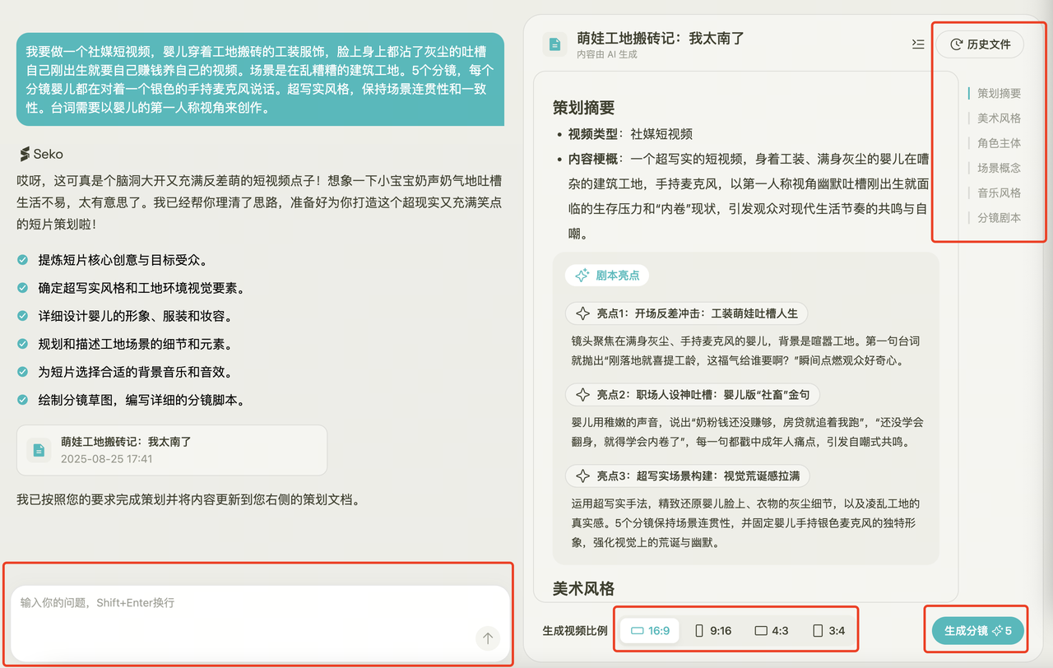Go to 角色主体 section in outline
The image size is (1053, 668).
click(999, 143)
